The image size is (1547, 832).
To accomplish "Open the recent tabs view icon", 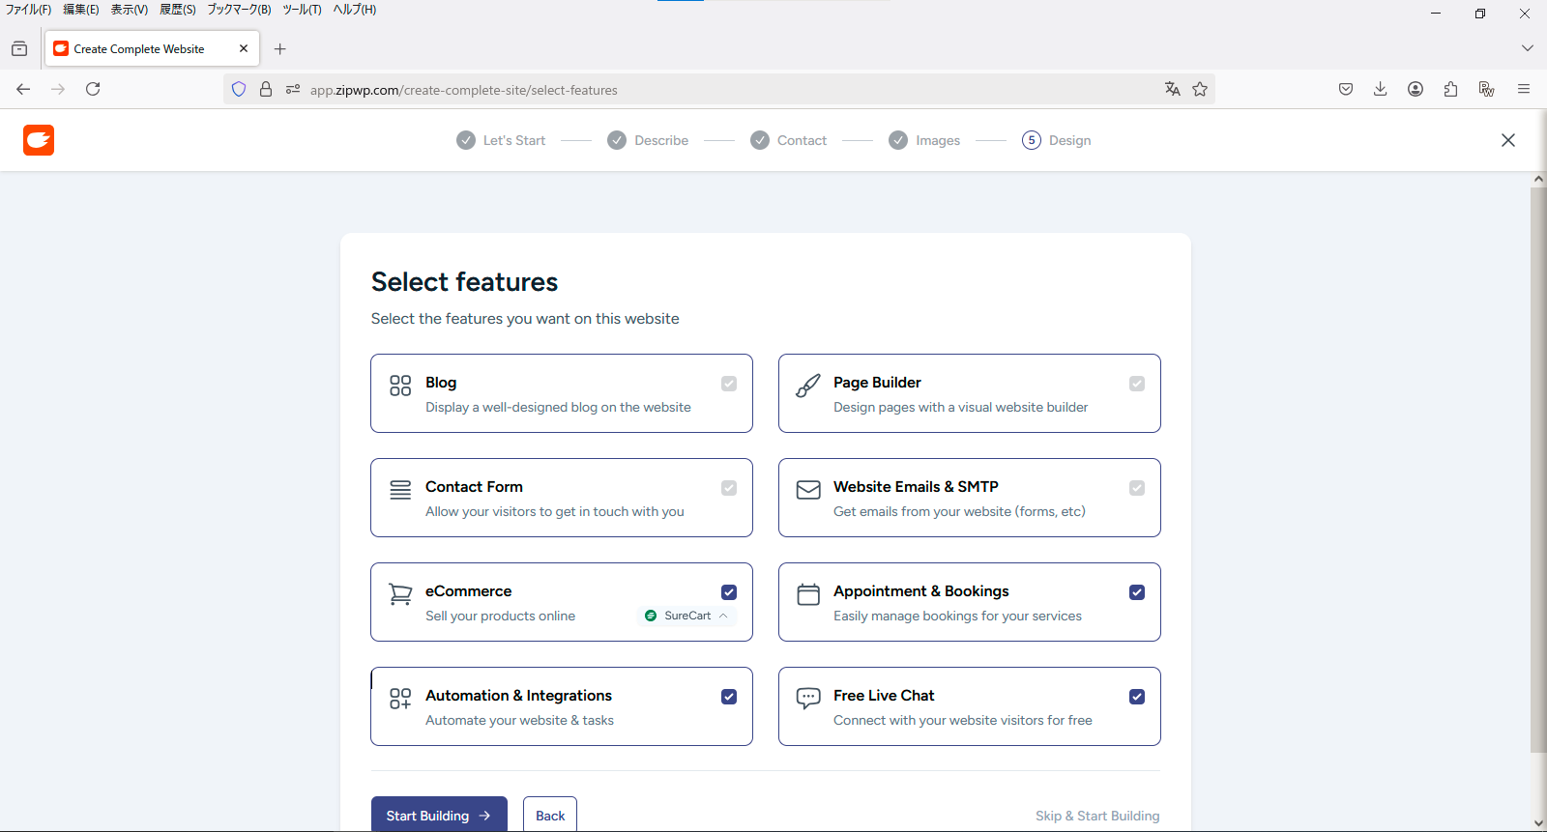I will tap(19, 49).
